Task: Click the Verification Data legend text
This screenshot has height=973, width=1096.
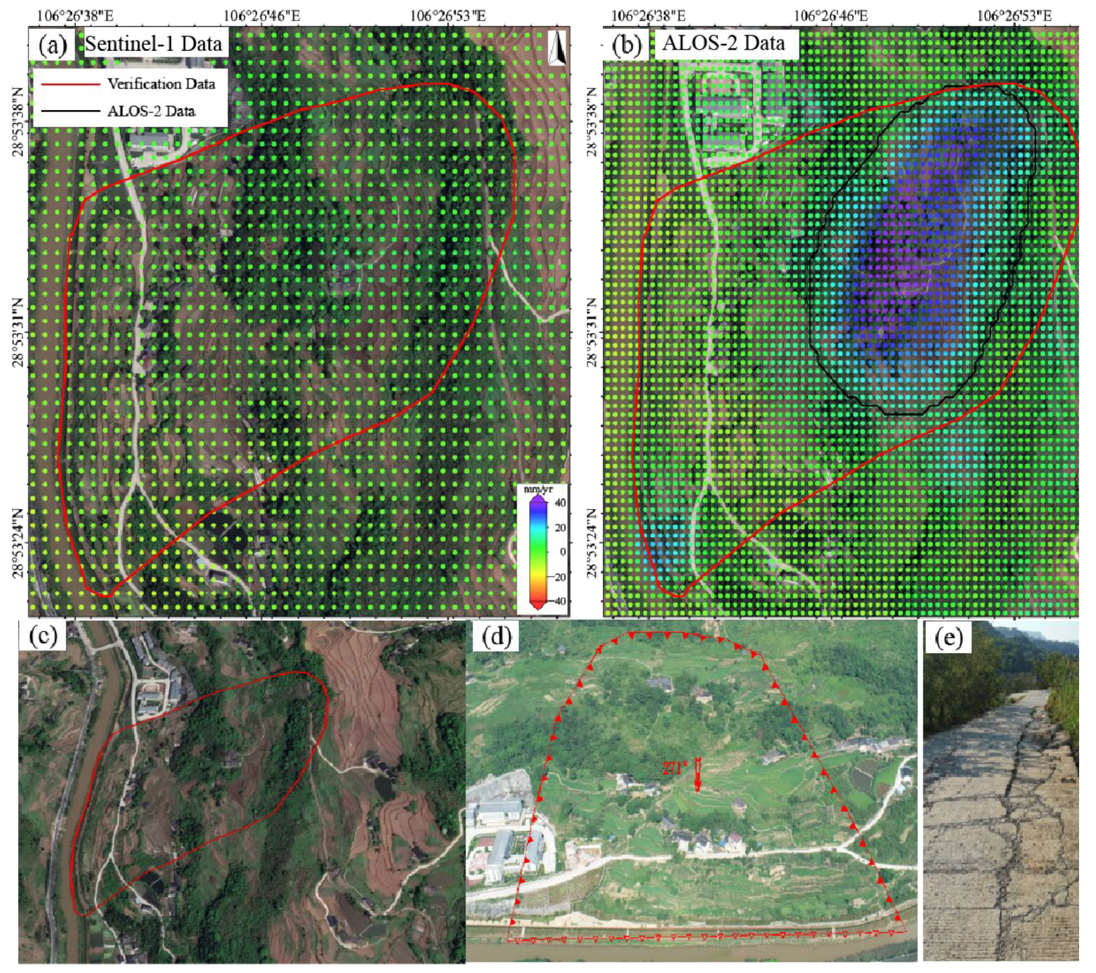Action: [x=161, y=84]
